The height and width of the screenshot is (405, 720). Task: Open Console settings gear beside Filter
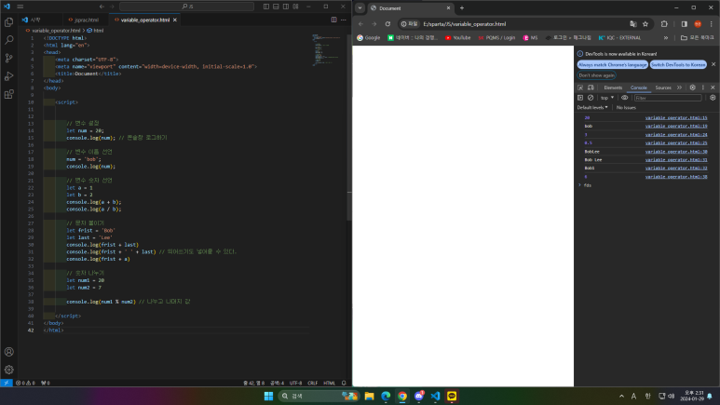(x=713, y=98)
